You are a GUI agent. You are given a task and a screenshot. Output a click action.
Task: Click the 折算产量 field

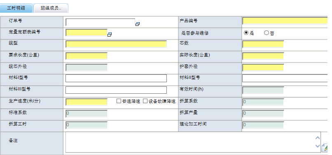[x=263, y=113]
